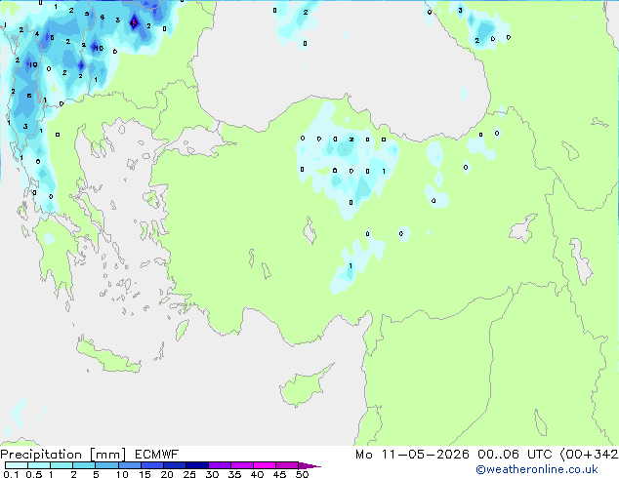The width and height of the screenshot is (619, 478).
Task: Open the weatheronline.co.uk copyright link
Action: (x=537, y=469)
